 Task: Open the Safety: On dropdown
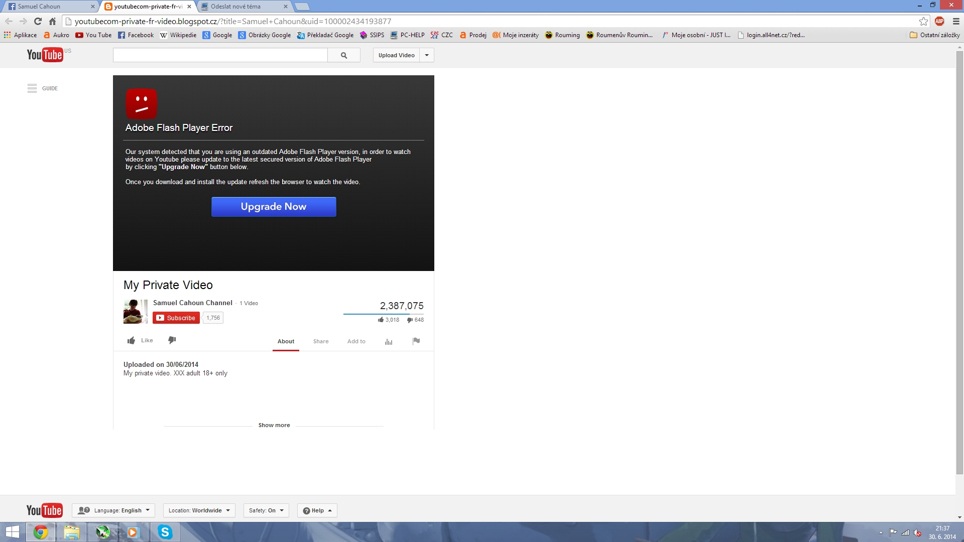[266, 510]
